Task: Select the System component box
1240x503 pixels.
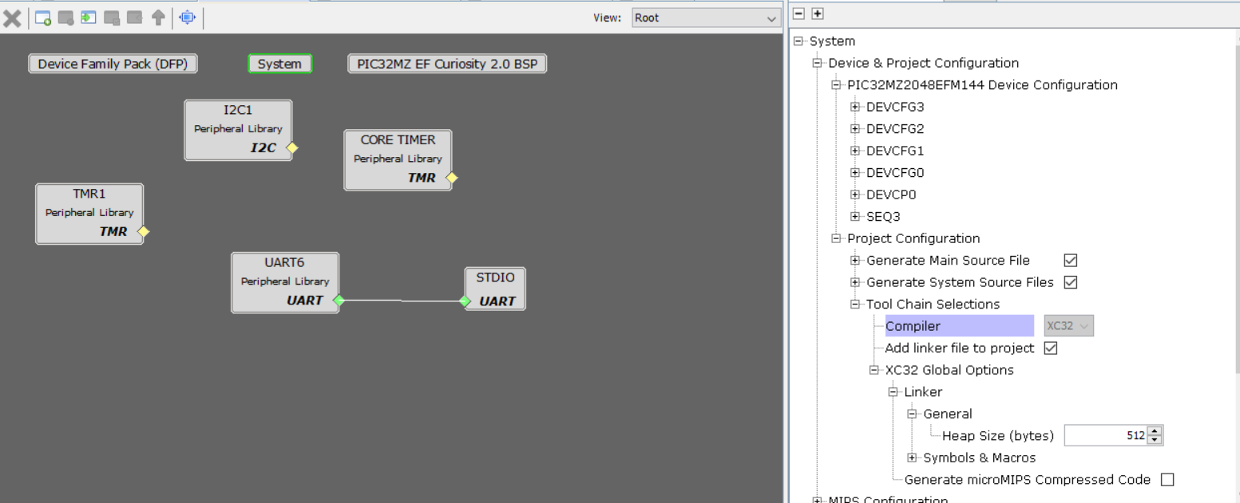Action: coord(279,64)
